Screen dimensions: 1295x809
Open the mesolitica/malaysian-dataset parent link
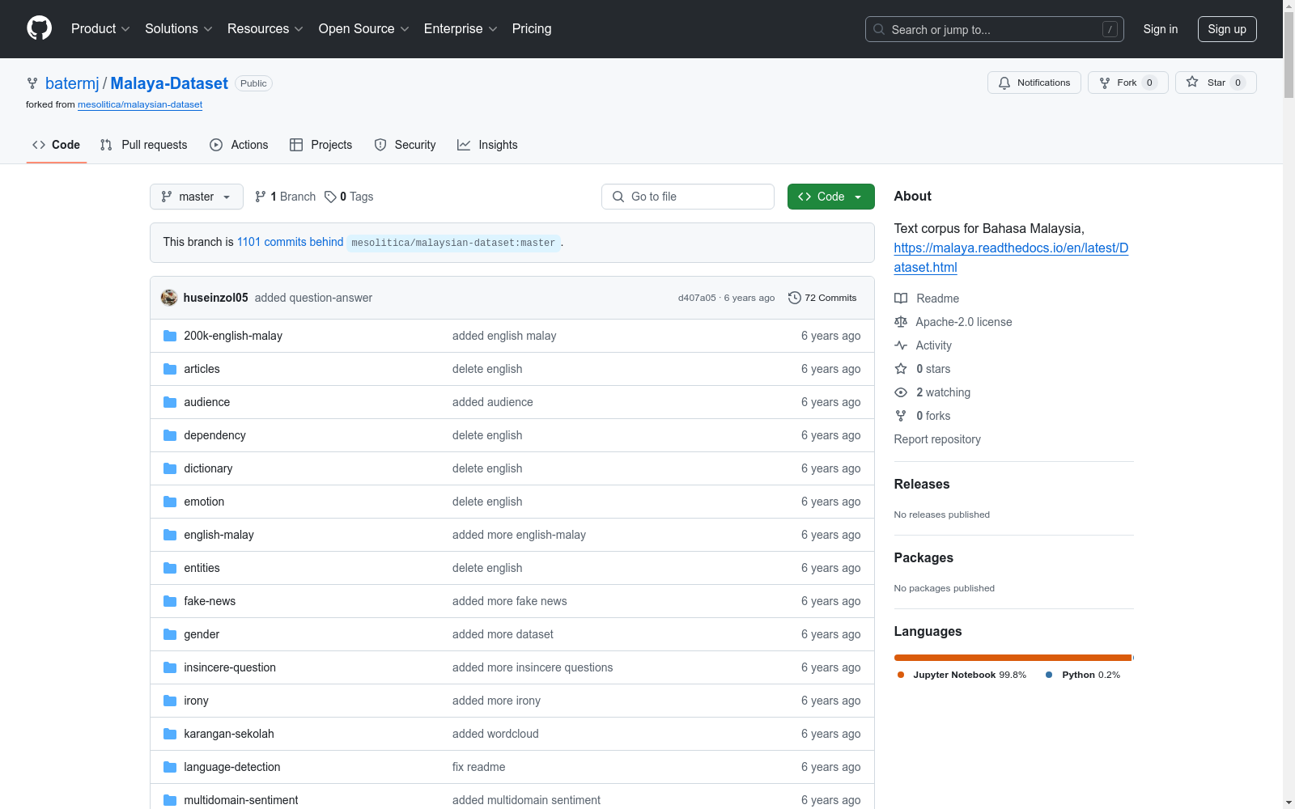140,104
